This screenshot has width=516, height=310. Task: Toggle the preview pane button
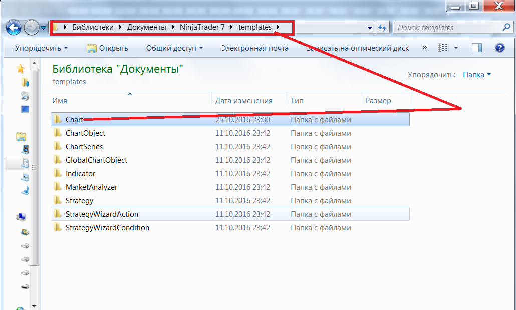tap(477, 48)
